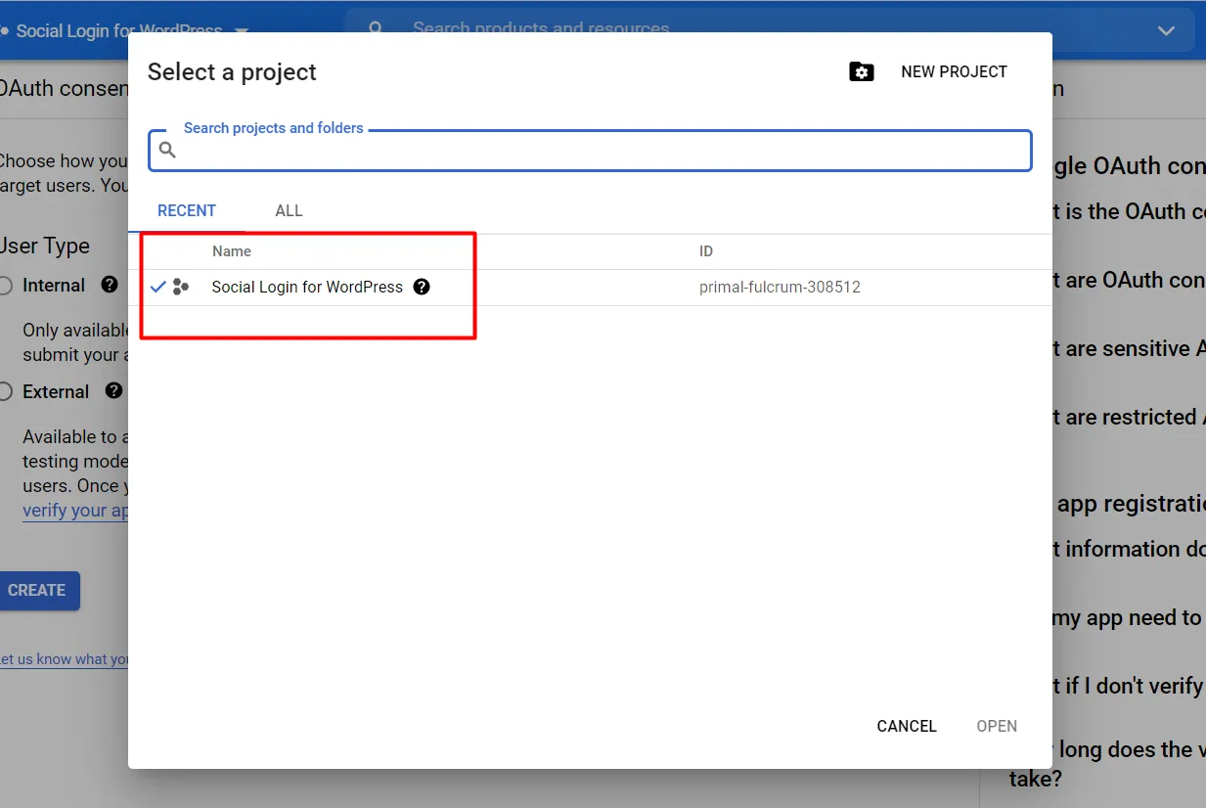Click the OPEN button in the dialog

pyautogui.click(x=997, y=726)
